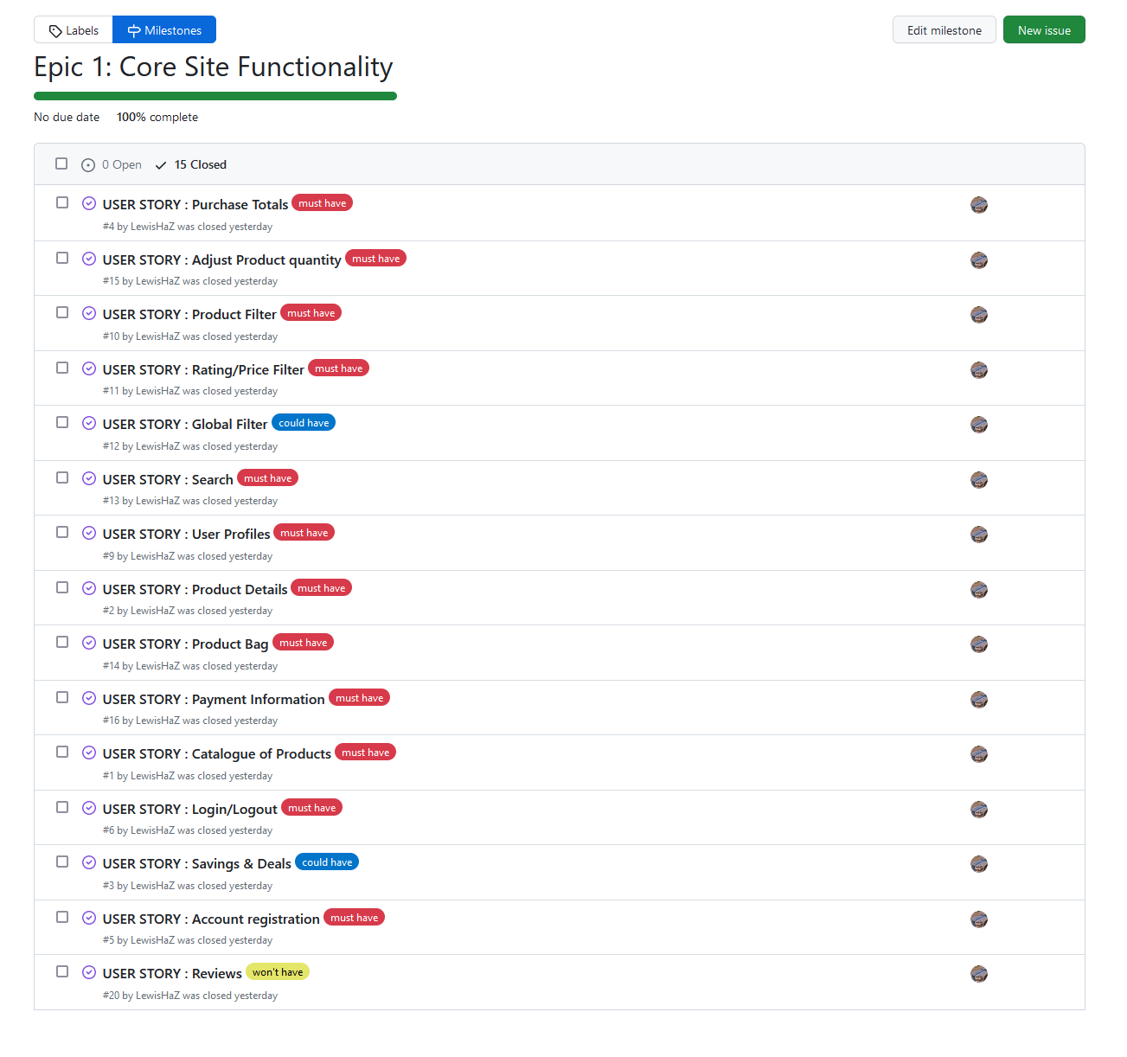Tick the checkbox for Product Details

[x=62, y=587]
